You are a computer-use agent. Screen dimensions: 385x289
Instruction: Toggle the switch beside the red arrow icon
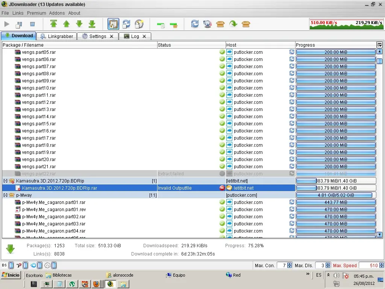25,265
